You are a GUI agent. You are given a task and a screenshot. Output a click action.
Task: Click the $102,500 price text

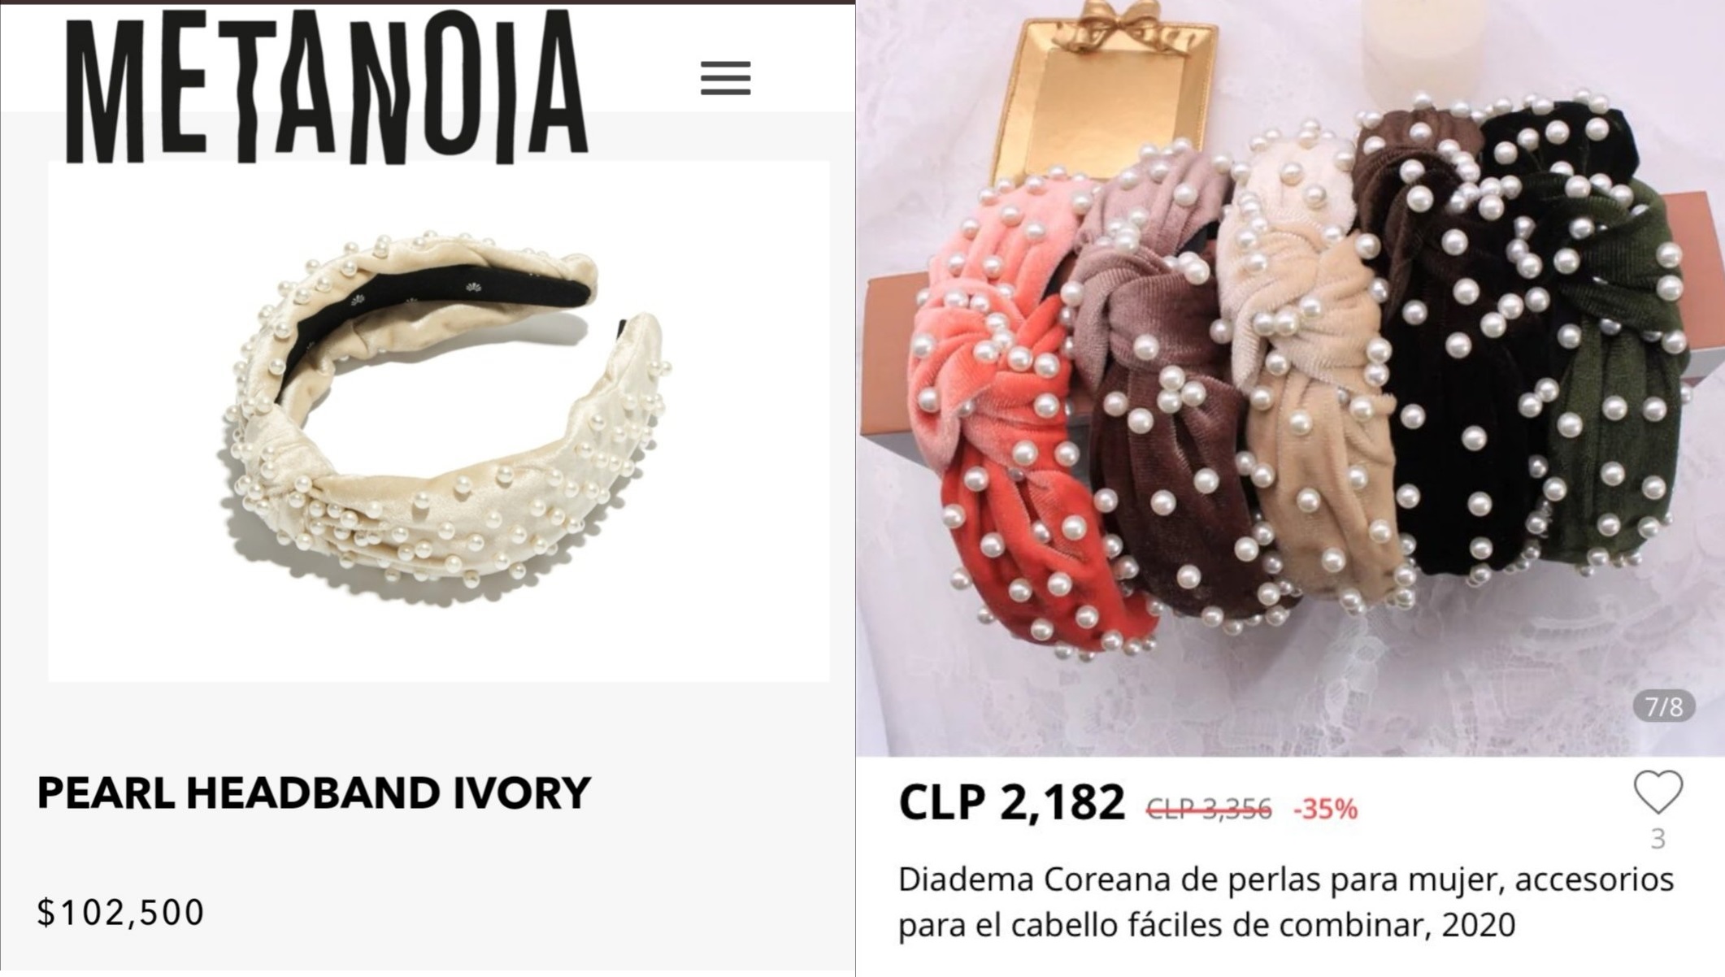point(120,912)
